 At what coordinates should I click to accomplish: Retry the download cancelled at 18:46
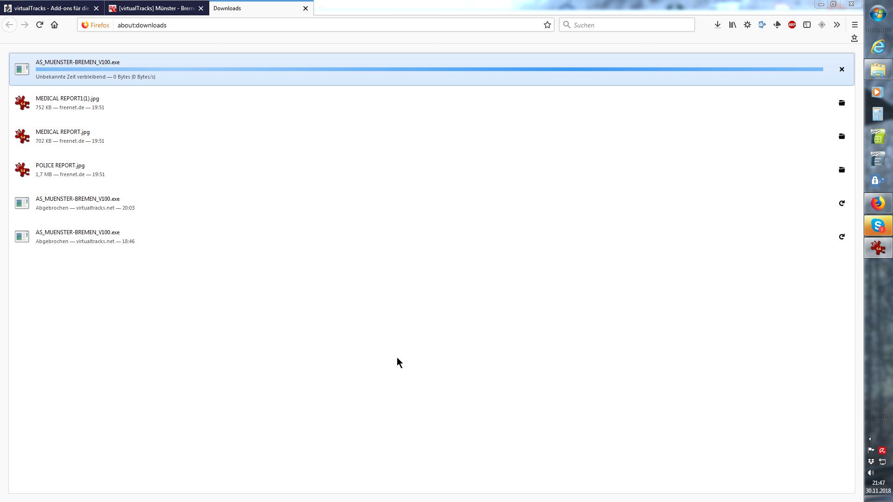click(841, 237)
